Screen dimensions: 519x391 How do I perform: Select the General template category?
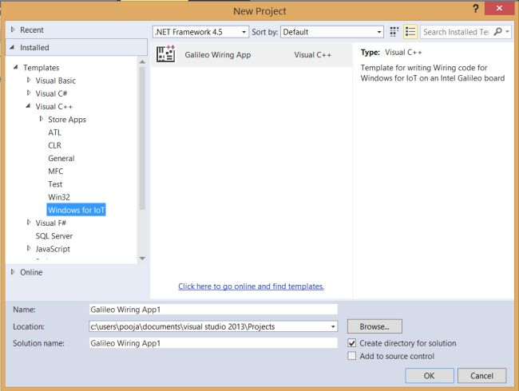coord(61,158)
